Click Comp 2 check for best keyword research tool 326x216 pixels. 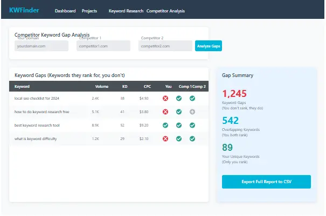coord(192,126)
